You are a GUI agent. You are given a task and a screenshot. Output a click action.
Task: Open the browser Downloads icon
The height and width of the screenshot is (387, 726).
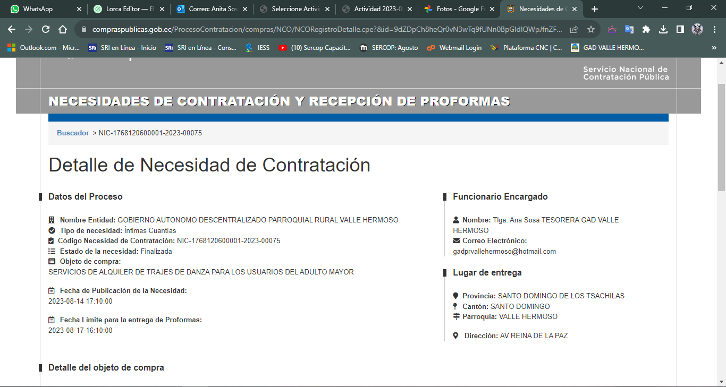click(663, 30)
